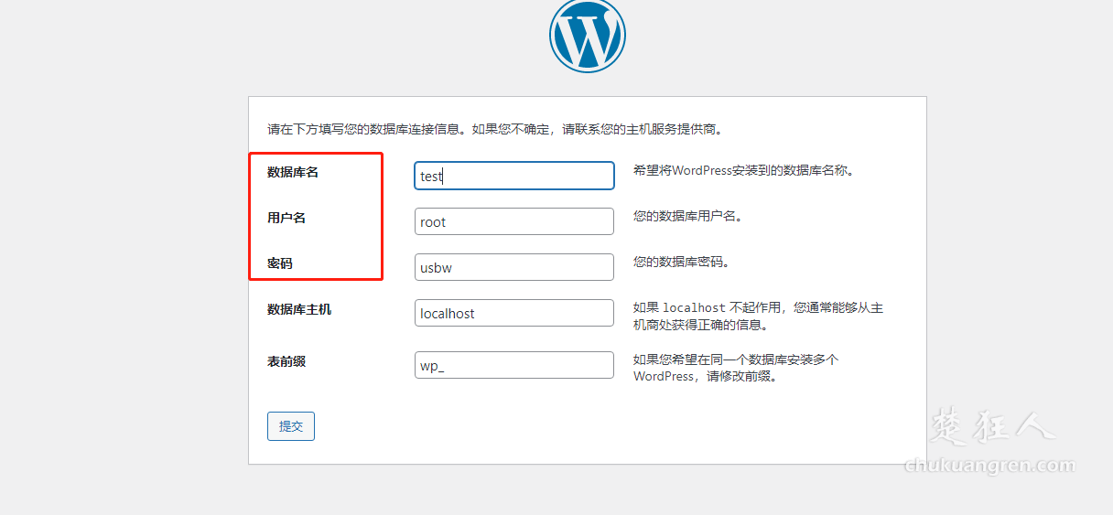Click the 表前缀 field label

coord(286,361)
